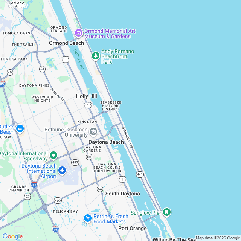Viewport: 241px width, 241px height.
Task: Click the Daytona Beach International Airport label
Action: 39,171
